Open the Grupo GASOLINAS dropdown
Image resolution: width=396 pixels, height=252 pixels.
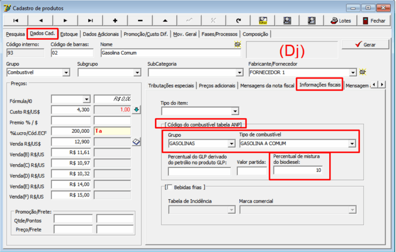pyautogui.click(x=231, y=143)
